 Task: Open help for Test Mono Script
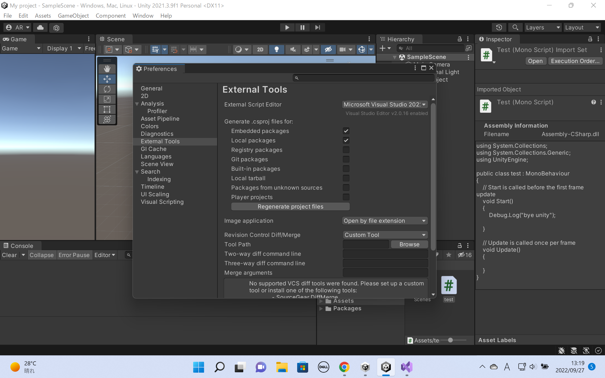tap(594, 102)
